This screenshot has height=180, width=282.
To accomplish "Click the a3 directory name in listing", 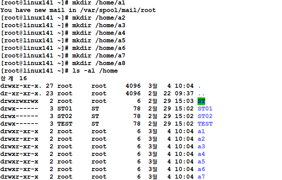I will click(201, 146).
